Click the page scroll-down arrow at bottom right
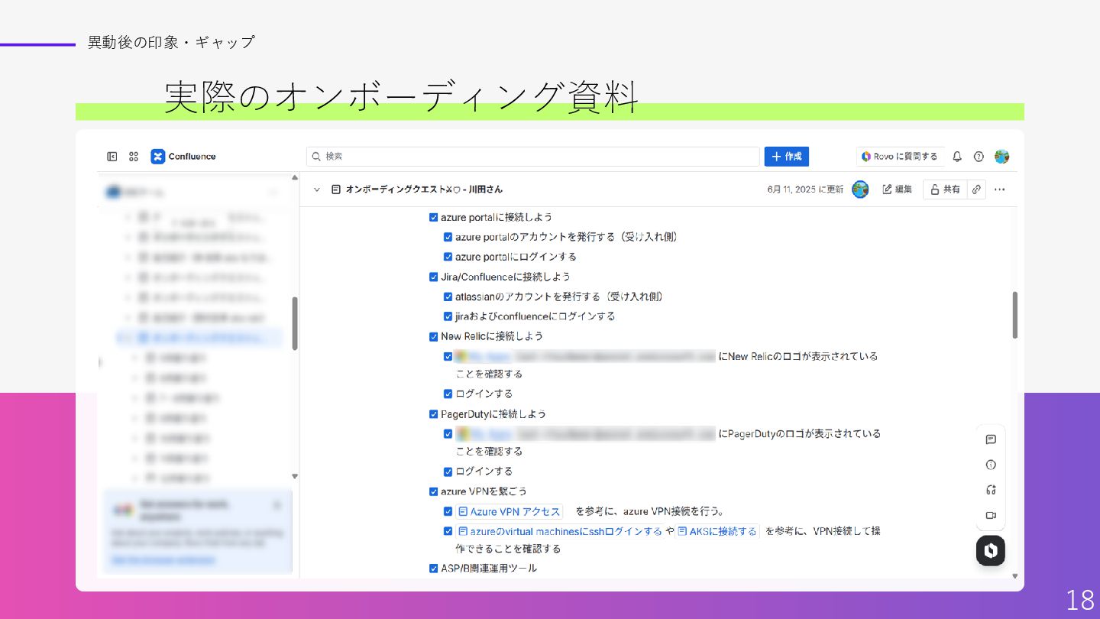This screenshot has height=619, width=1100. pyautogui.click(x=1014, y=575)
